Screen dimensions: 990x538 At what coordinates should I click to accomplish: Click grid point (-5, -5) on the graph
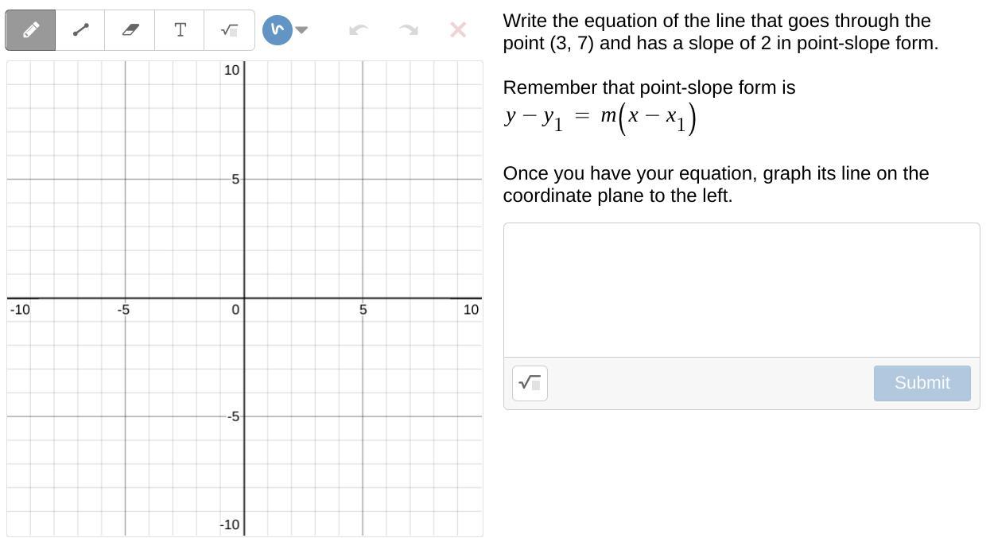pyautogui.click(x=125, y=416)
